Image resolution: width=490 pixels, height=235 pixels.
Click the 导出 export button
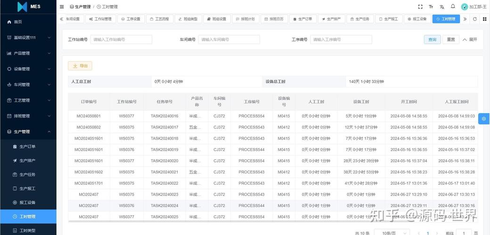tap(80, 66)
